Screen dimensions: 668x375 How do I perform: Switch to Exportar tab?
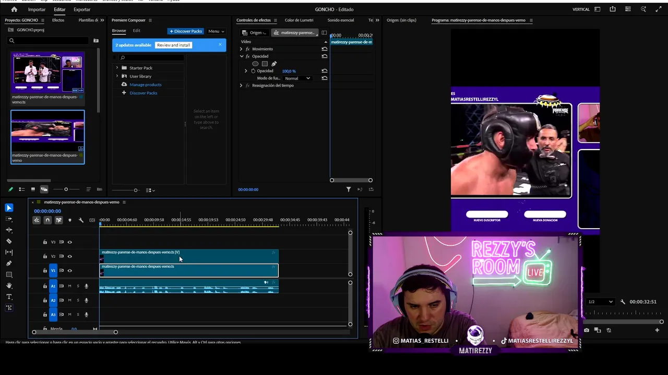[82, 9]
